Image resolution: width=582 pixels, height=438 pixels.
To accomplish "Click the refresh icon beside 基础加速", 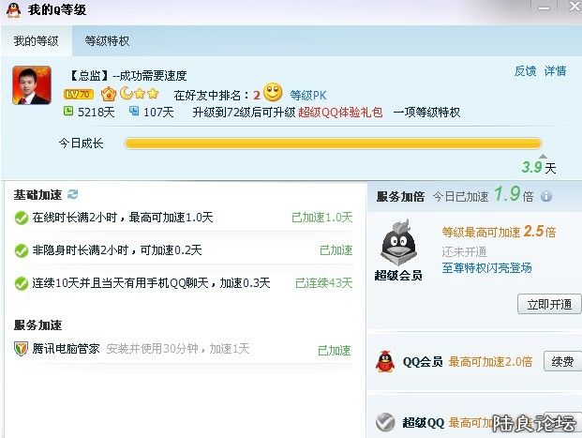I will tap(73, 194).
